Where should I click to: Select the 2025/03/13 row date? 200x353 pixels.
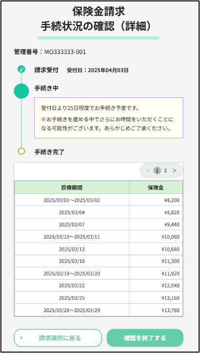[x=72, y=249]
